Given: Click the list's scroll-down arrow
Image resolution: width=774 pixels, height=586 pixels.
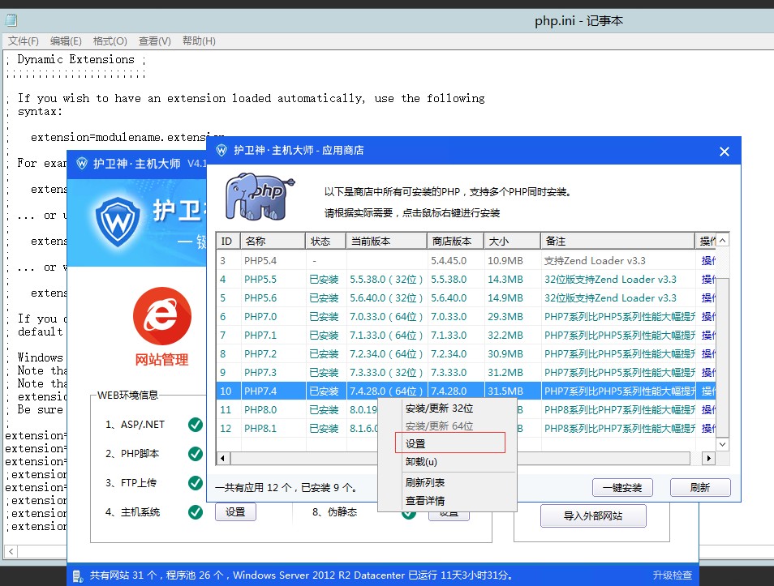Looking at the screenshot, I should pyautogui.click(x=723, y=443).
